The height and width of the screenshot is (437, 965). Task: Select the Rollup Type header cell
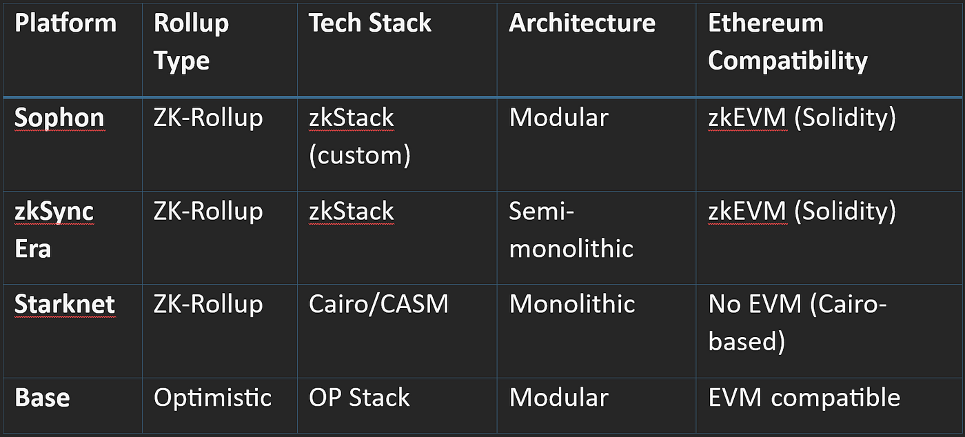pos(220,48)
